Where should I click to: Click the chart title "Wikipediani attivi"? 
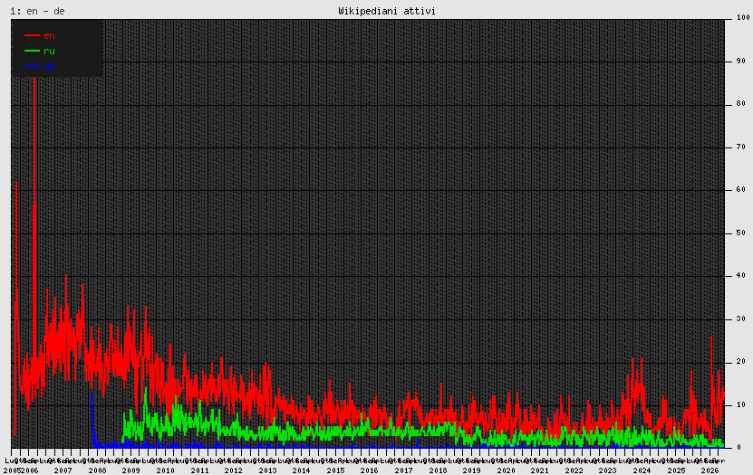pyautogui.click(x=387, y=11)
